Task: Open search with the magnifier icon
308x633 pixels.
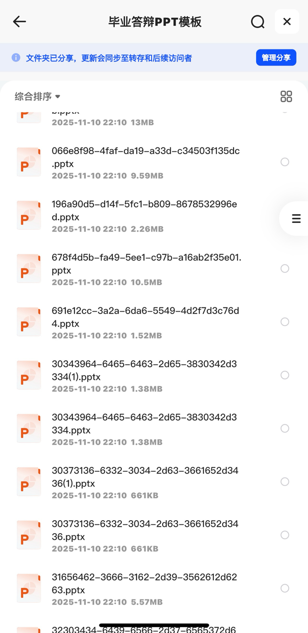Action: pos(258,22)
